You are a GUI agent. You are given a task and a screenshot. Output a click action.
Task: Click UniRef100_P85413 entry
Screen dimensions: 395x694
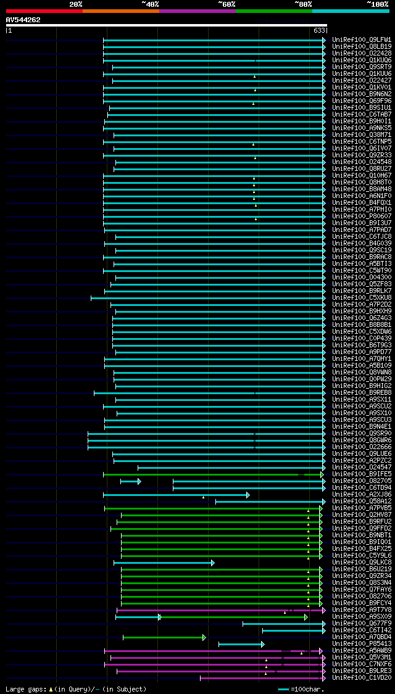[362, 644]
